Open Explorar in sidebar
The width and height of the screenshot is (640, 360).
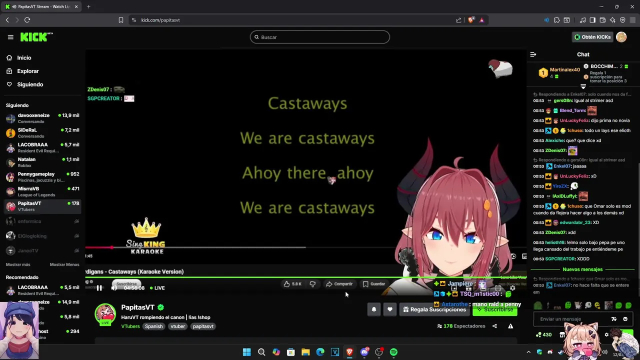(x=27, y=71)
